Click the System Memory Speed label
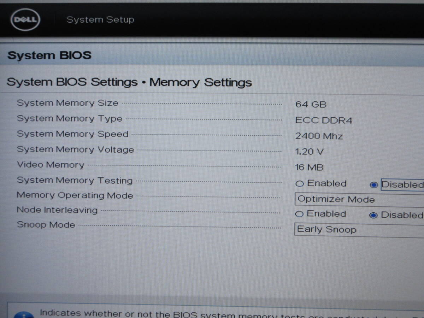 (x=72, y=134)
